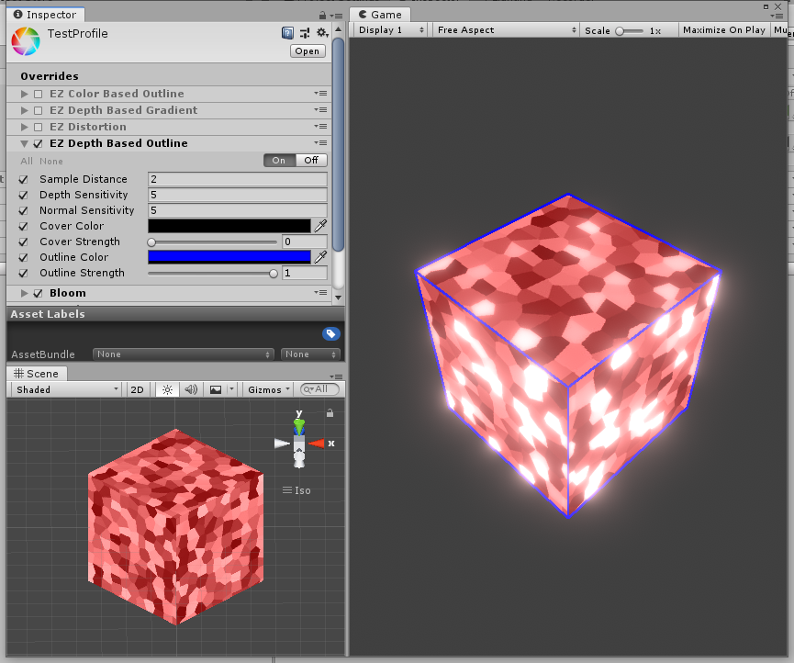Viewport: 794px width, 663px height.
Task: Click the white gizmo cone on left
Action: 282,444
